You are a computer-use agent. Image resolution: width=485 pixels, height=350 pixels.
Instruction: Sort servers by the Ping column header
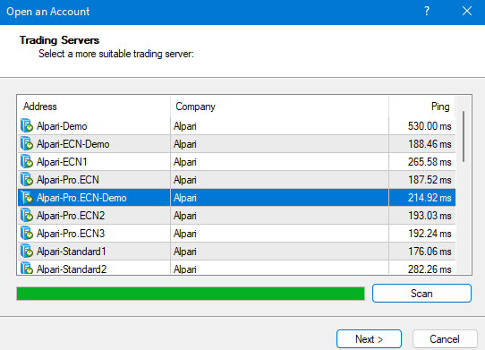click(421, 107)
